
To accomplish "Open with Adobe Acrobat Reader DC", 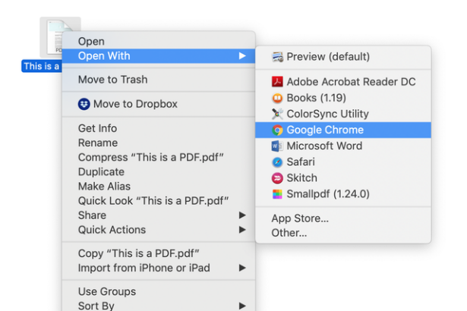I will pyautogui.click(x=343, y=82).
